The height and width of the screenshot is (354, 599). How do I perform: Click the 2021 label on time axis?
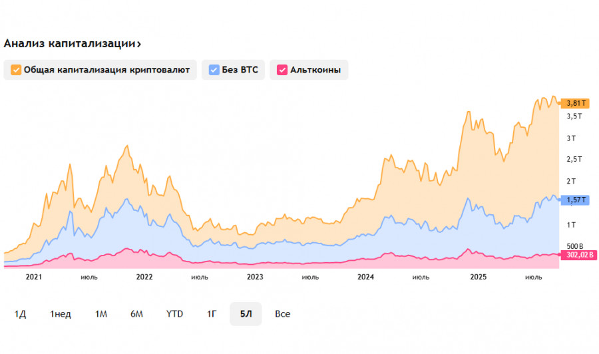[33, 277]
